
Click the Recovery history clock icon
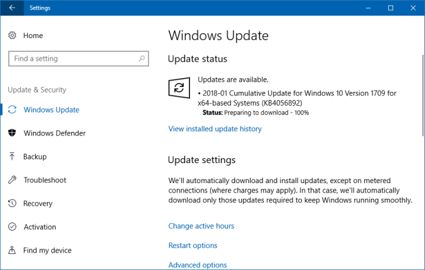tap(12, 203)
